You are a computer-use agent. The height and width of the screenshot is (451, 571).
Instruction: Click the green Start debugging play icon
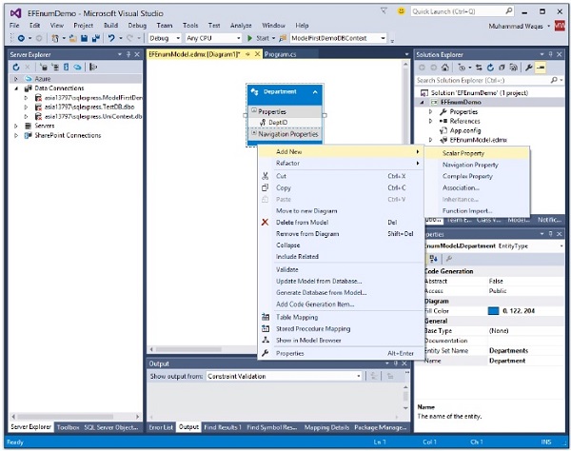click(249, 38)
